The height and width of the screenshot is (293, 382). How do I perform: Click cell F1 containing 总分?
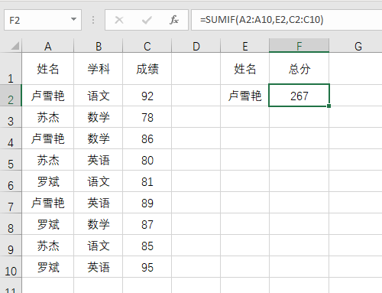tap(299, 69)
